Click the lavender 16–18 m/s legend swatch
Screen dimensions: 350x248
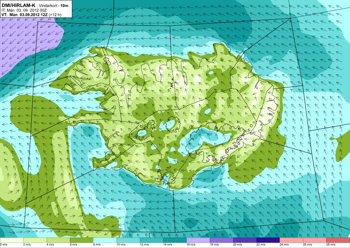[198, 240]
